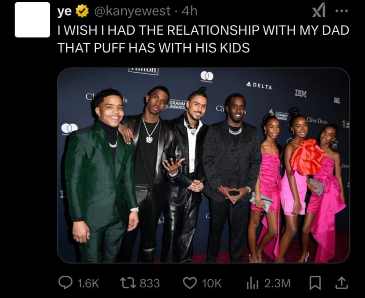Open the three-dot more options menu
Image resolution: width=365 pixels, height=298 pixels.
[342, 11]
